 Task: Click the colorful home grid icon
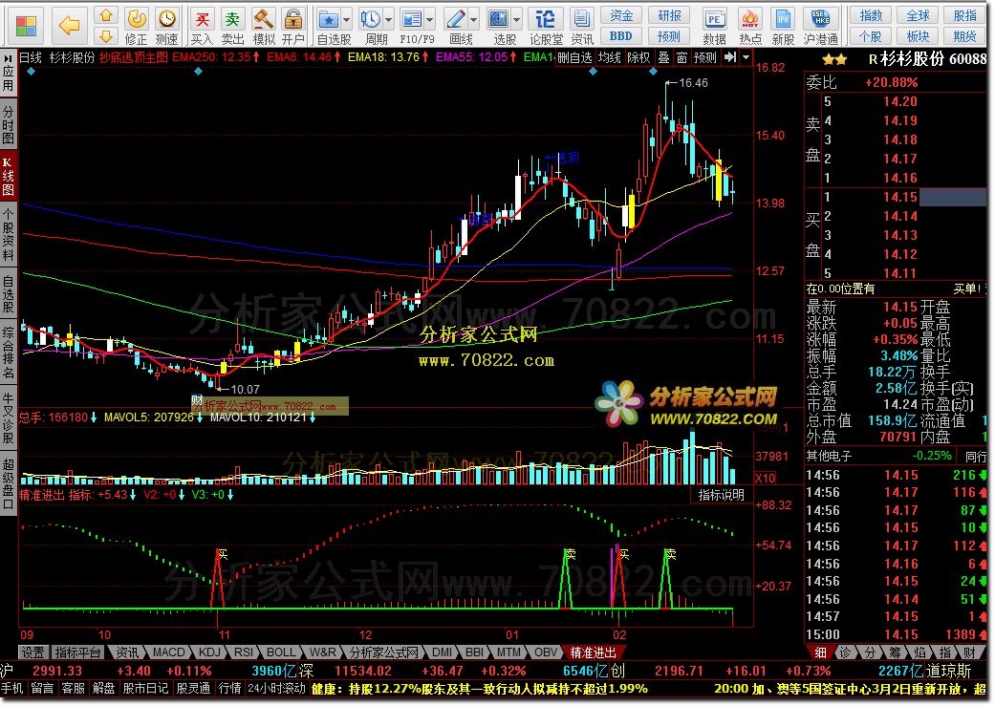tap(26, 26)
